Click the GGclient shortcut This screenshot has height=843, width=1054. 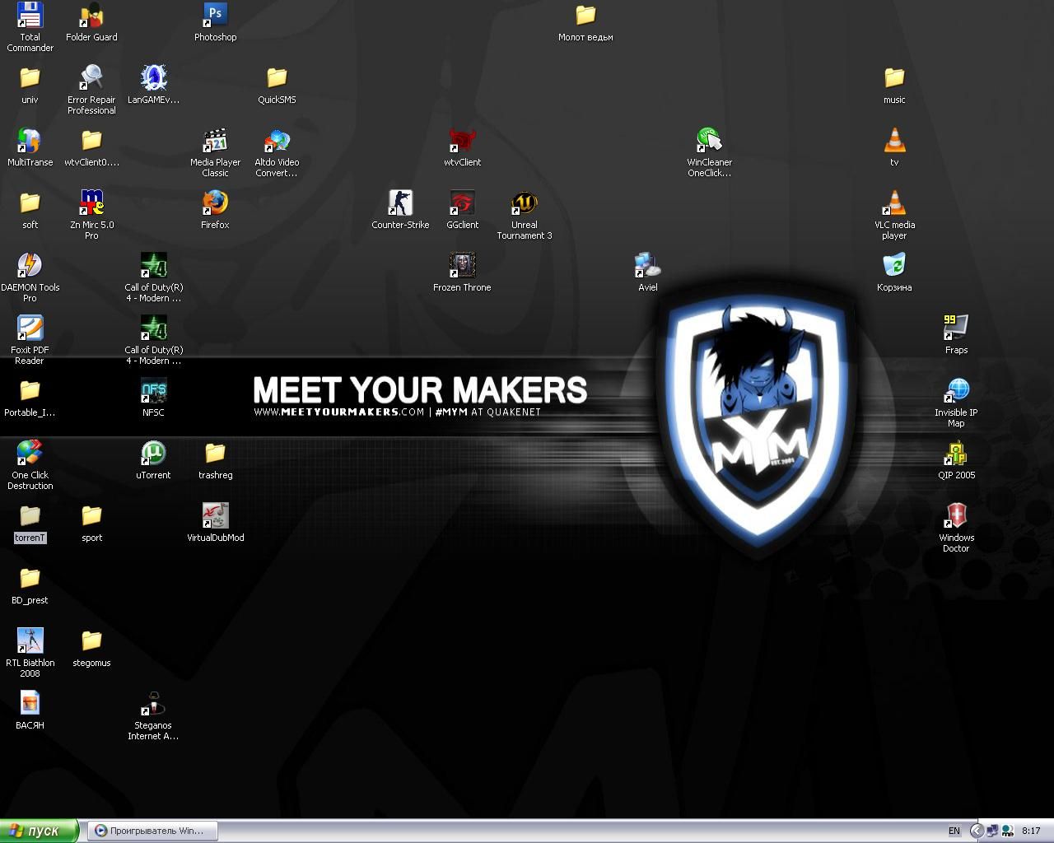[462, 203]
